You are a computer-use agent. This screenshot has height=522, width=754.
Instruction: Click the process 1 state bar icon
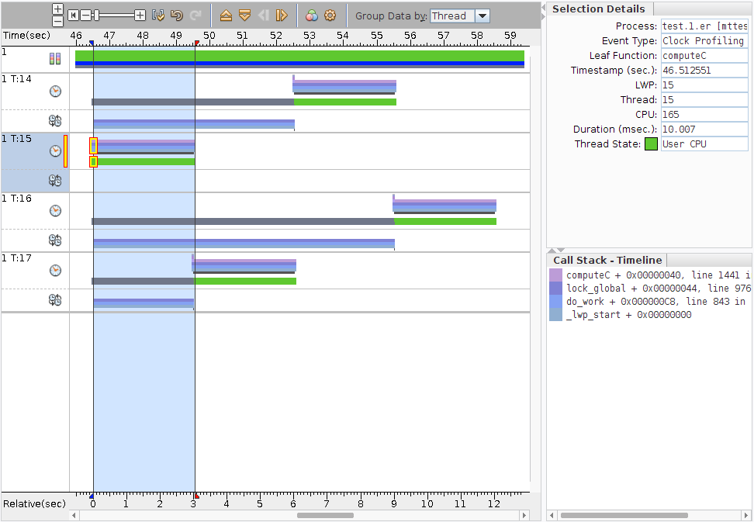[x=55, y=59]
